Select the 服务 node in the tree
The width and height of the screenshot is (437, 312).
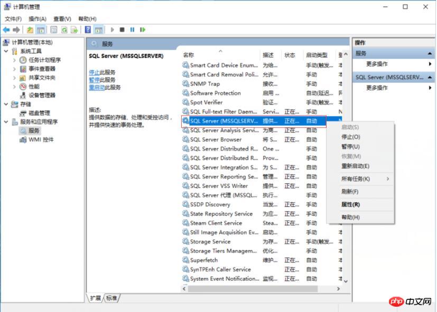[34, 130]
